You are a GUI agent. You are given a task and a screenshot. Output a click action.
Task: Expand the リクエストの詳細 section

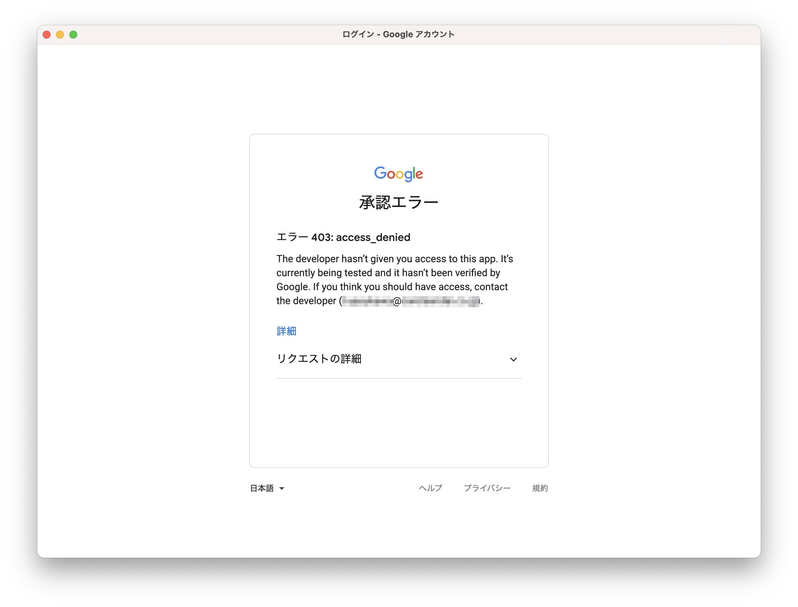point(319,359)
